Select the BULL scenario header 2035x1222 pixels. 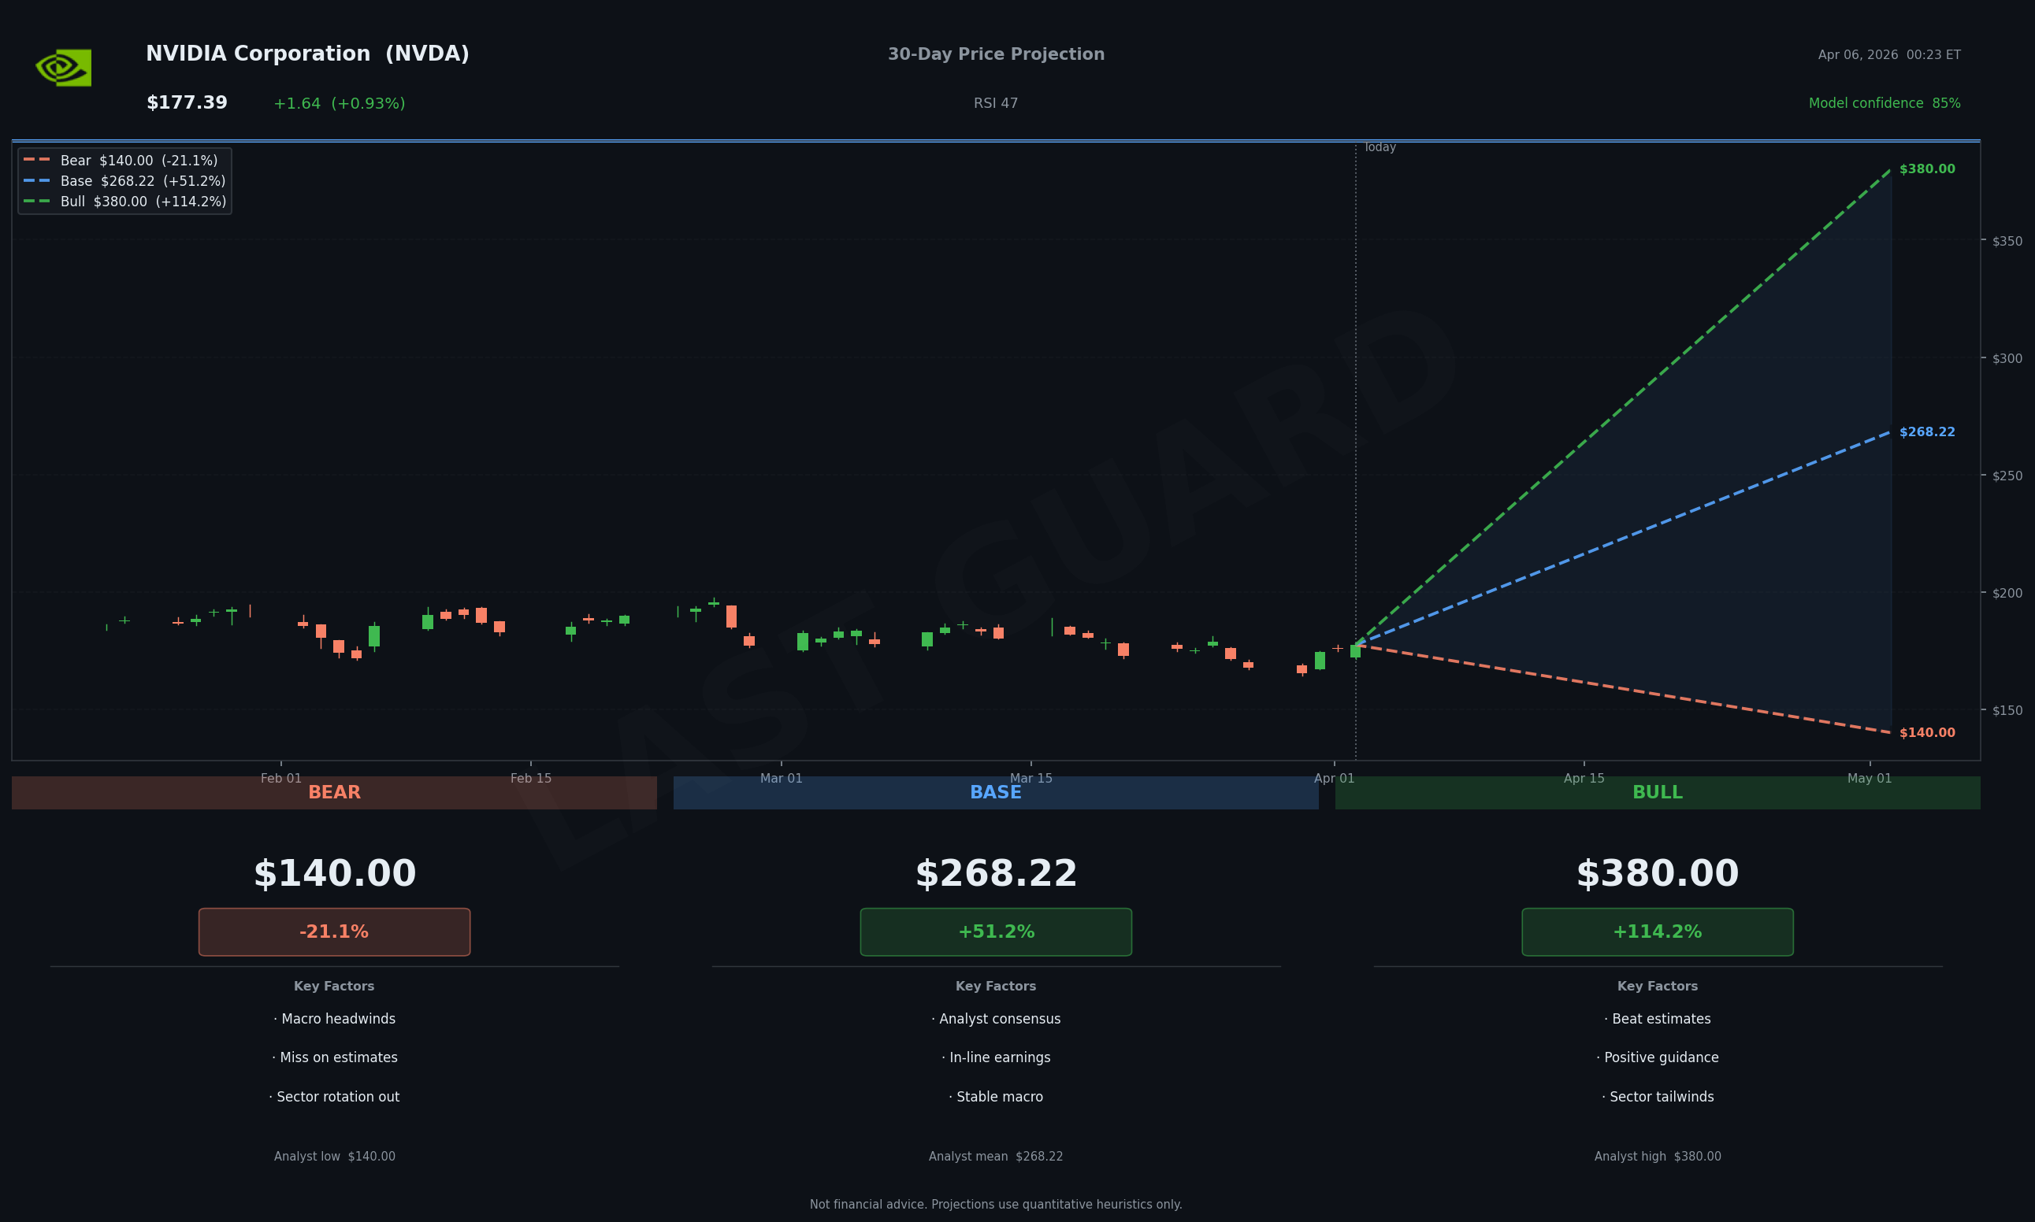pyautogui.click(x=1657, y=792)
